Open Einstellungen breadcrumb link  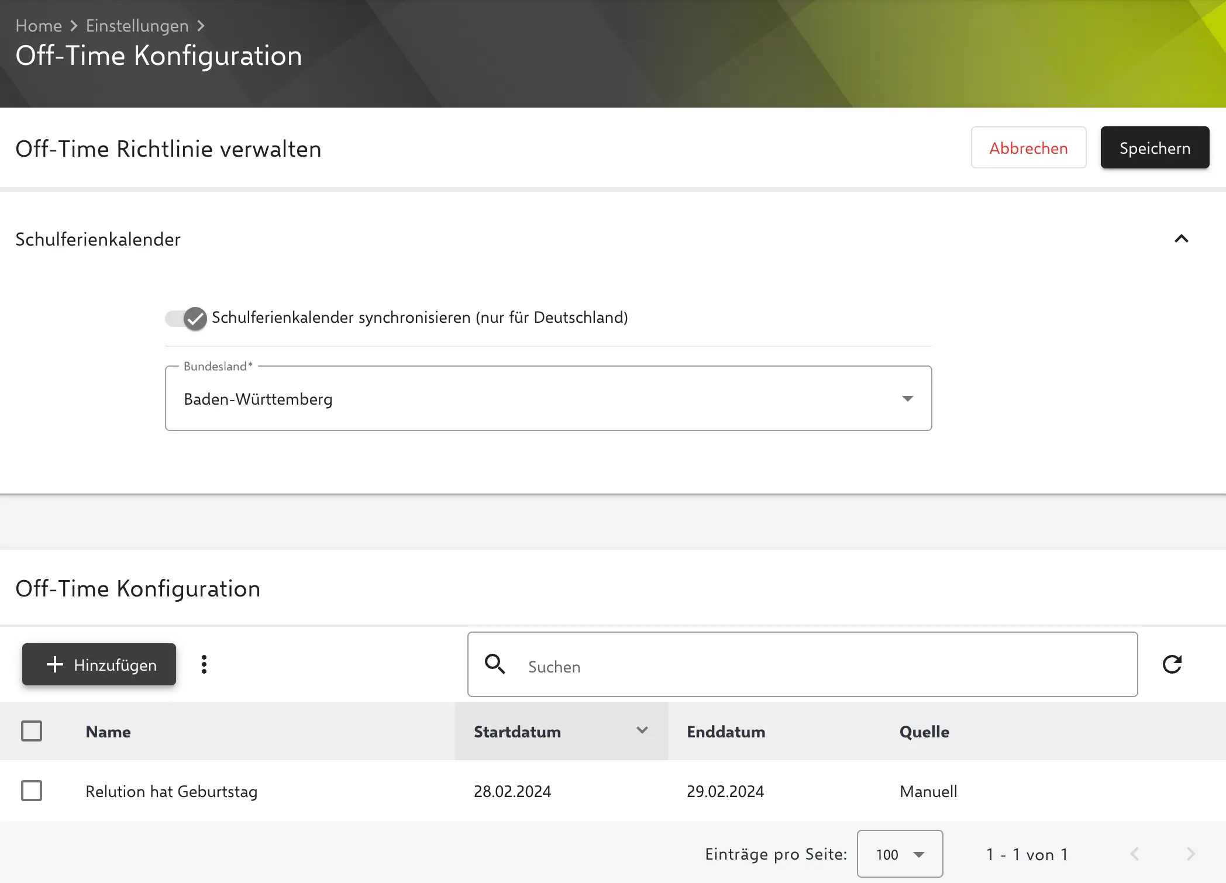click(x=137, y=26)
